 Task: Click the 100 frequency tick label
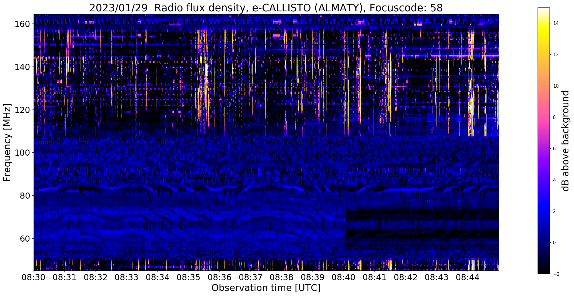[x=22, y=153]
